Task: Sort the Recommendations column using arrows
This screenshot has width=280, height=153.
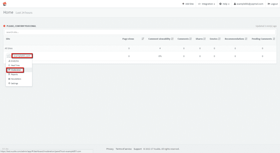Action: click(x=246, y=39)
